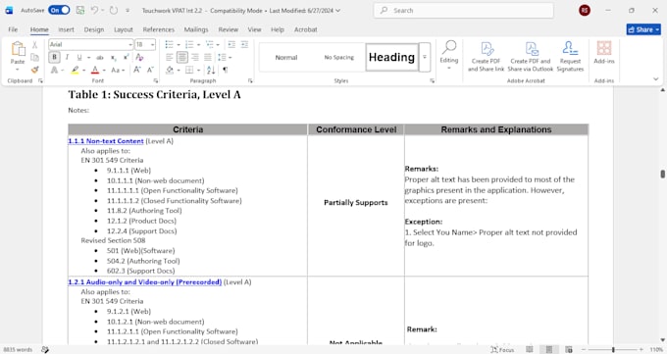Viewport: 667px width, 354px height.
Task: Click the vertical scrollbar thumb
Action: point(662,174)
